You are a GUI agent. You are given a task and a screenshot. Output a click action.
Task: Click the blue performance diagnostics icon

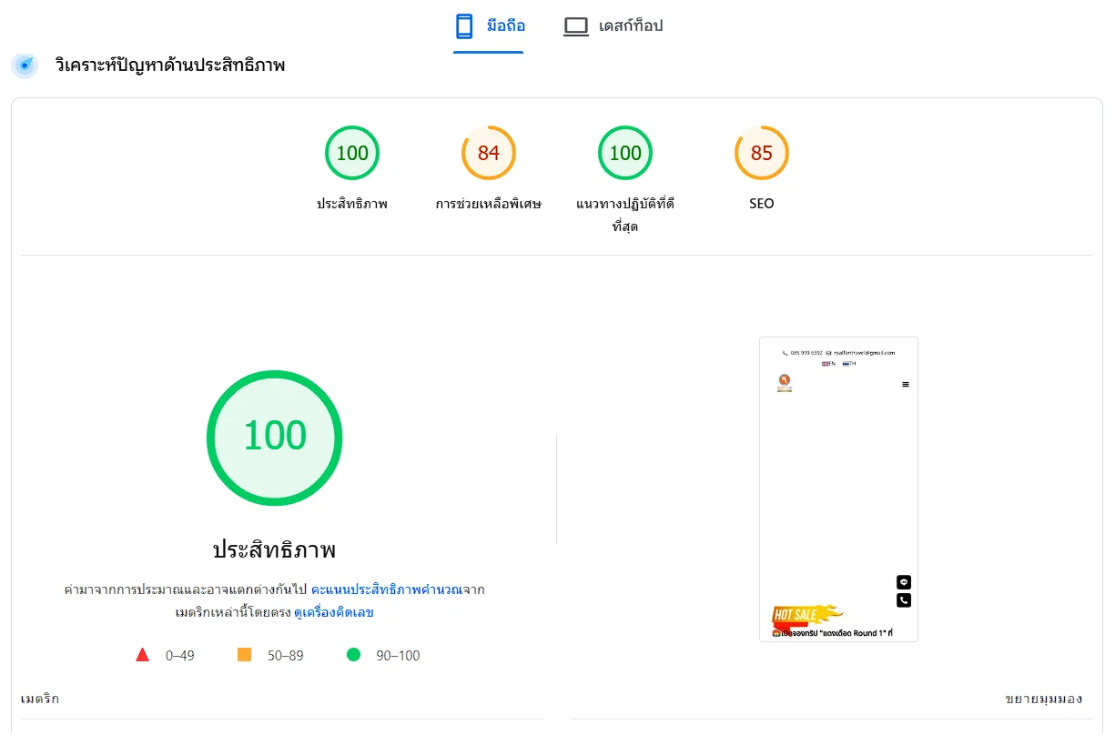(25, 65)
